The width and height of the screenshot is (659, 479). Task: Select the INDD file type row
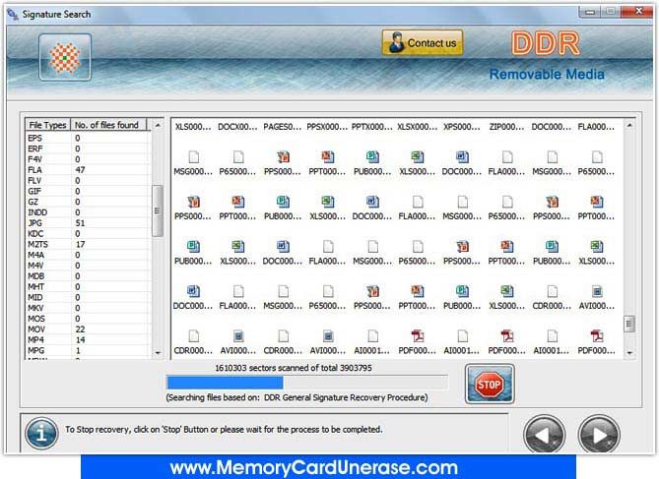88,212
